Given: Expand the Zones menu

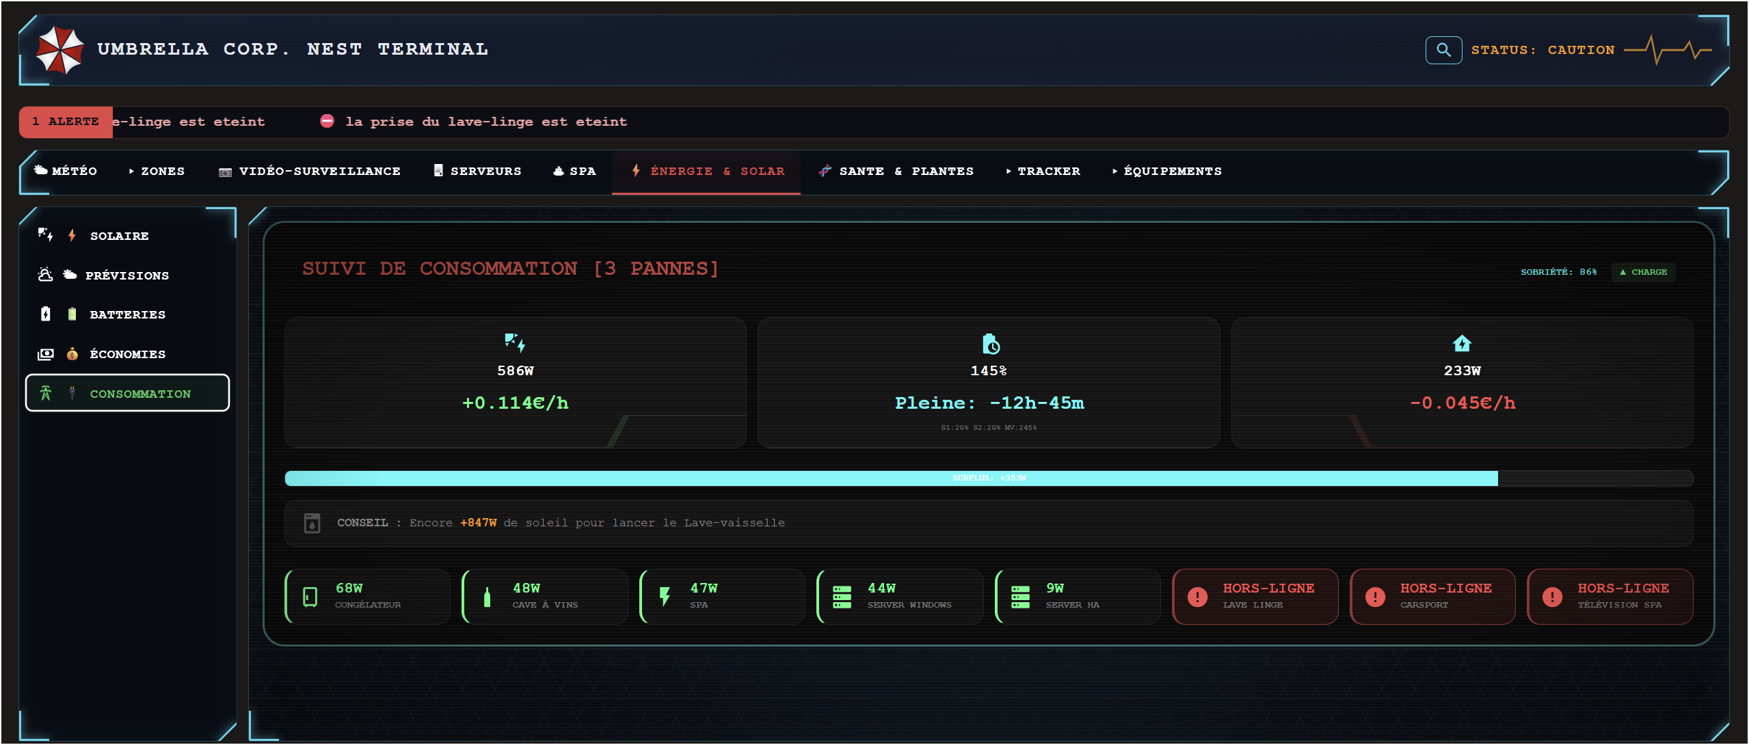Looking at the screenshot, I should (157, 171).
